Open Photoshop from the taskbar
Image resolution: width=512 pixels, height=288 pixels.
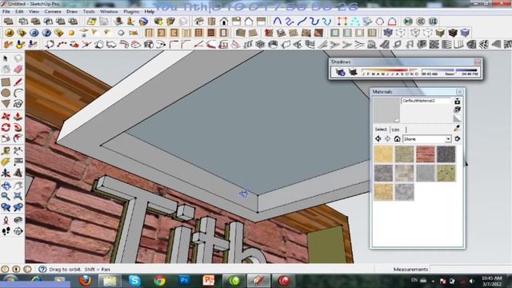click(184, 281)
